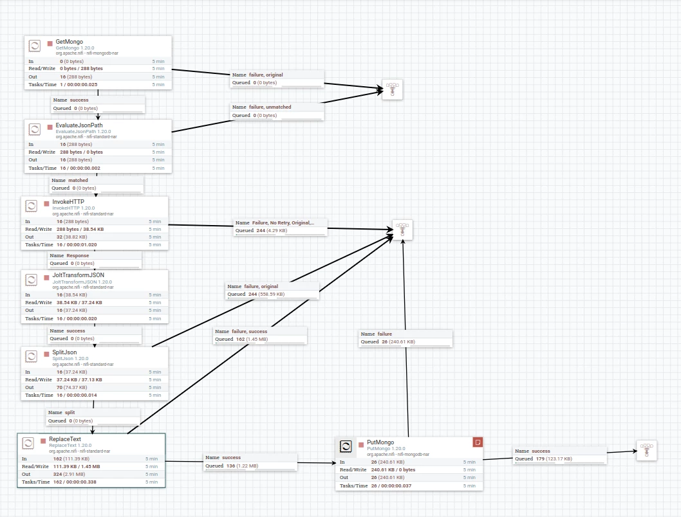Select the 'failure, original' connection with 244 queued
Screen dimensions: 681x517
[273, 291]
